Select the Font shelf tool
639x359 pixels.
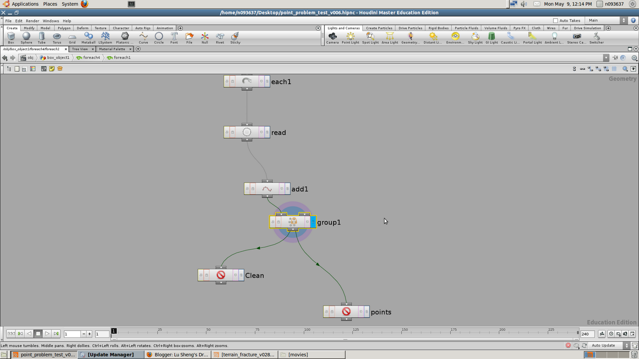tap(174, 38)
